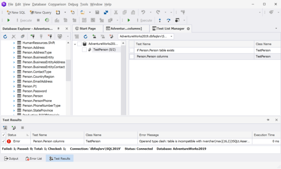This screenshot has height=169, width=281.
Task: Toggle the TestPerson class checkbox
Action: 84,50
